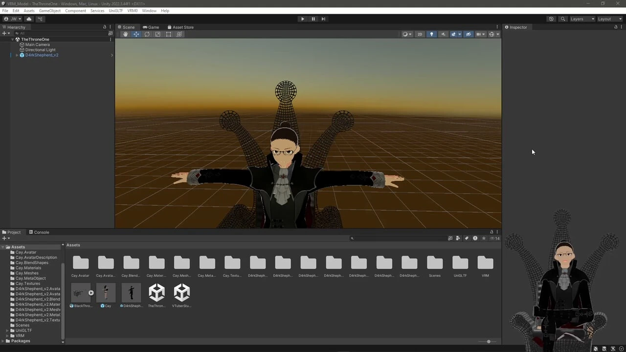
Task: Toggle scene audio mute button
Action: [443, 34]
